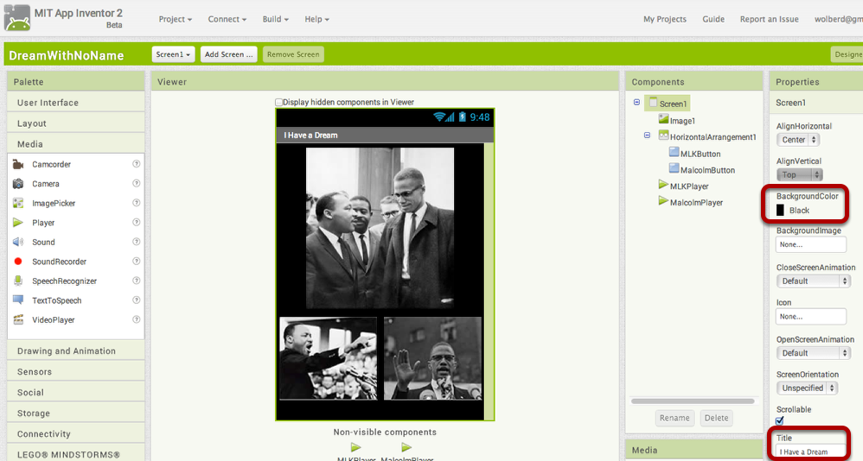Viewport: 863px width, 461px height.
Task: Click the Remove Screen button
Action: click(x=293, y=54)
